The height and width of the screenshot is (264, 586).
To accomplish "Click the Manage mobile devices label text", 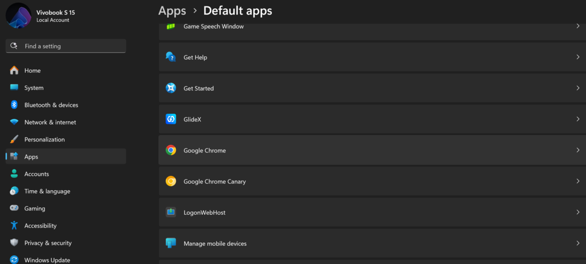I will click(x=215, y=243).
